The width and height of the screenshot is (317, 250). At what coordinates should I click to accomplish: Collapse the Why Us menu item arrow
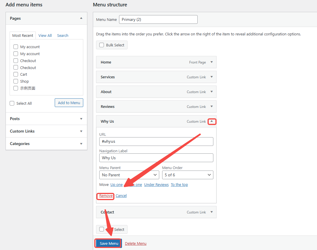pyautogui.click(x=212, y=121)
